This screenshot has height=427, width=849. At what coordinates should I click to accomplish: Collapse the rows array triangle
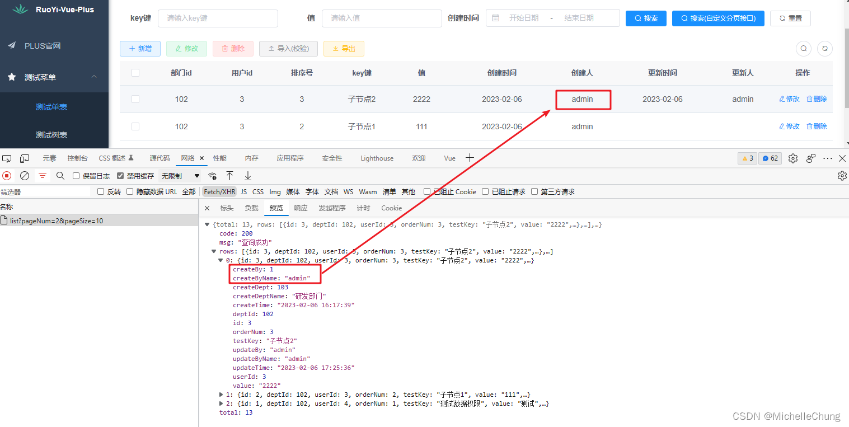click(214, 251)
